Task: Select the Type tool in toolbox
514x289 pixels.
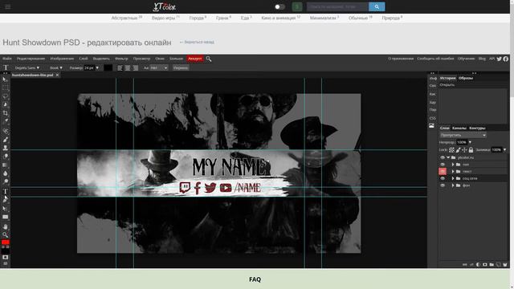Action: [x=6, y=191]
